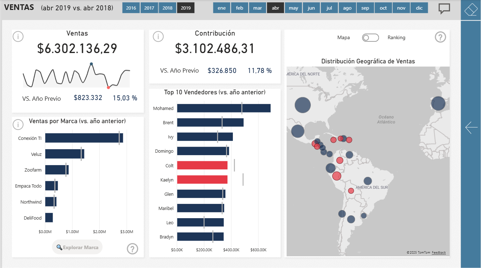481x268 pixels.
Task: Select the month 'dic'
Action: click(419, 7)
